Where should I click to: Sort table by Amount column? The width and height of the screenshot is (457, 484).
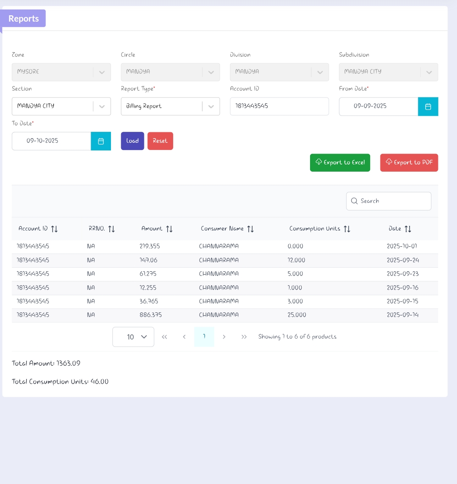tap(169, 229)
